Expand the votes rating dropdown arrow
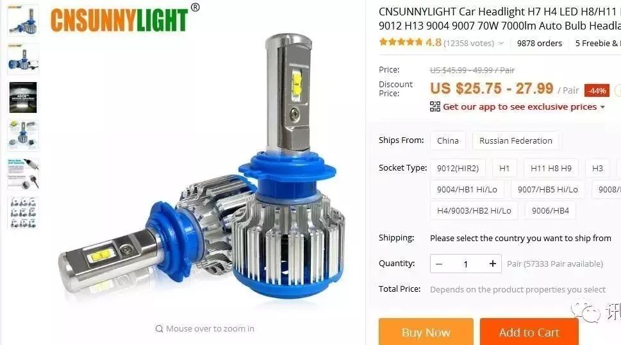Viewport: 621px width, 345px height. click(501, 43)
